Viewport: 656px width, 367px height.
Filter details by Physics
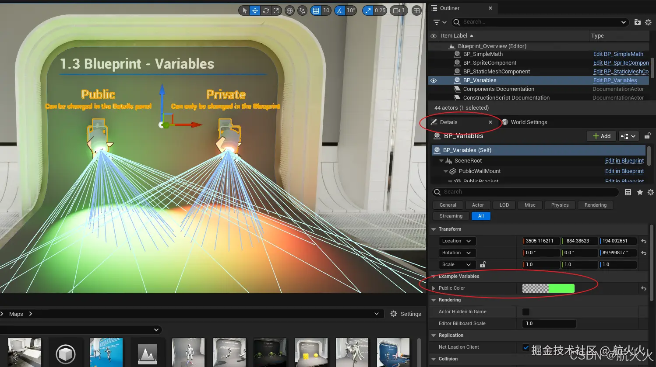click(x=560, y=205)
